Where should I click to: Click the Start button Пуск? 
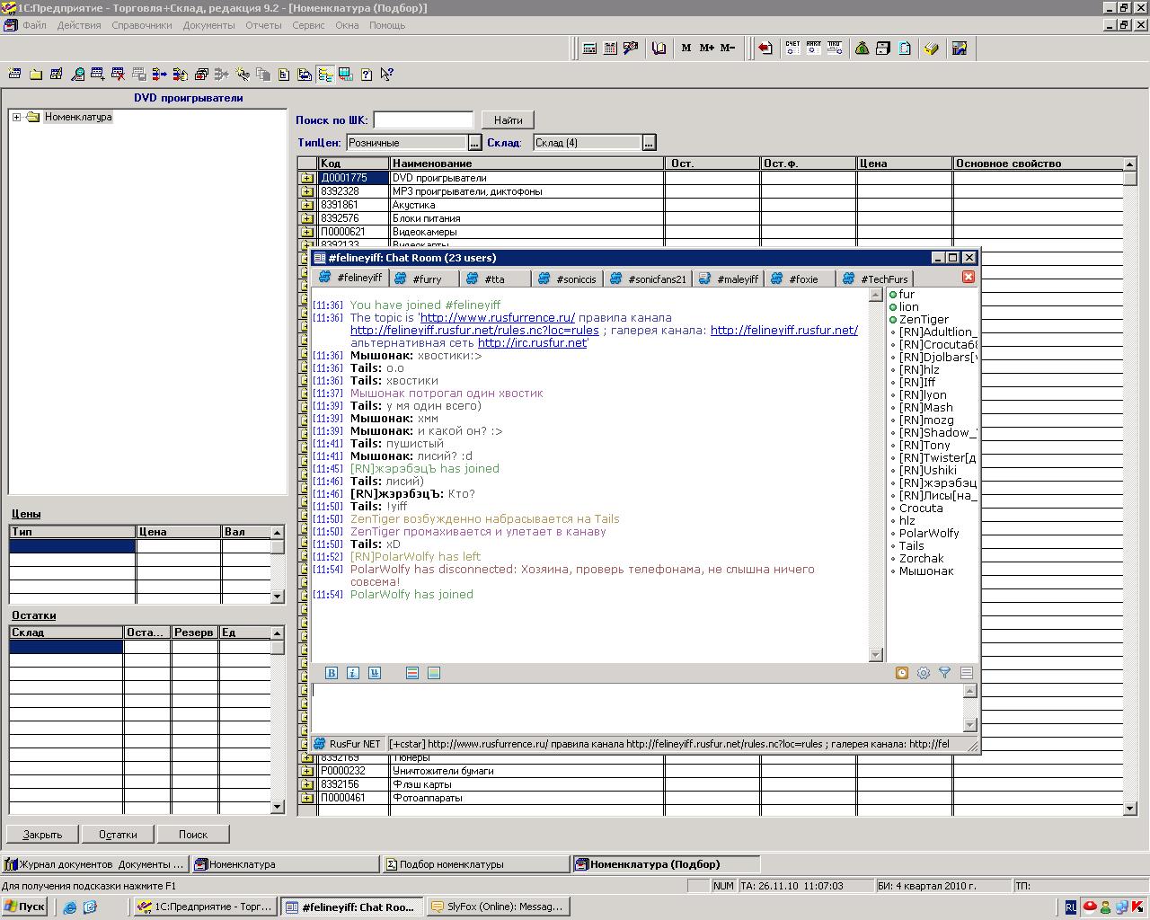(25, 907)
